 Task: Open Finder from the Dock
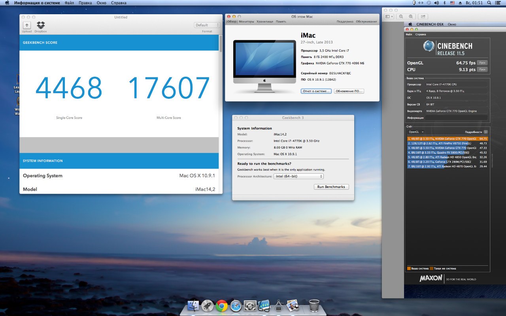tap(194, 305)
